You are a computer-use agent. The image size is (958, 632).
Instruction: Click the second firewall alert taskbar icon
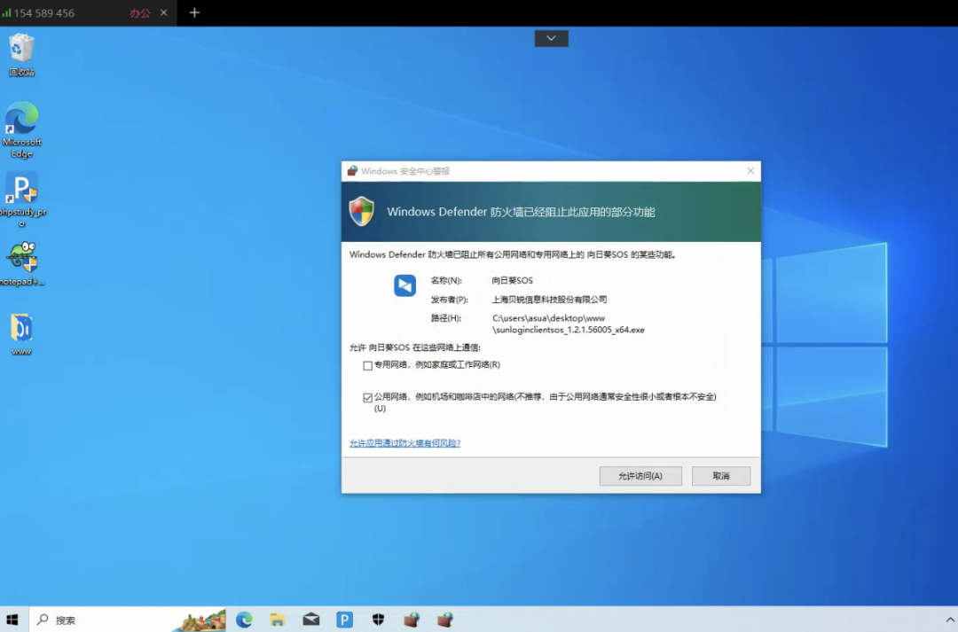445,620
